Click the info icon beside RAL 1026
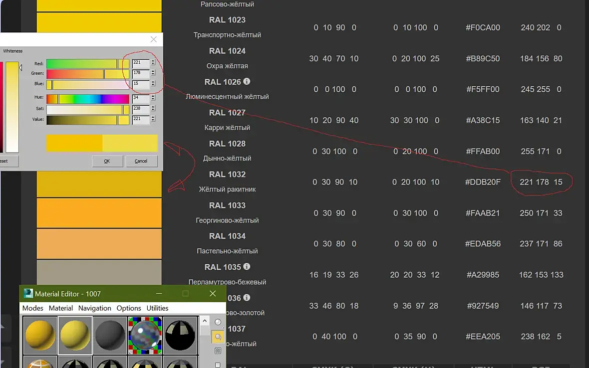 point(247,81)
